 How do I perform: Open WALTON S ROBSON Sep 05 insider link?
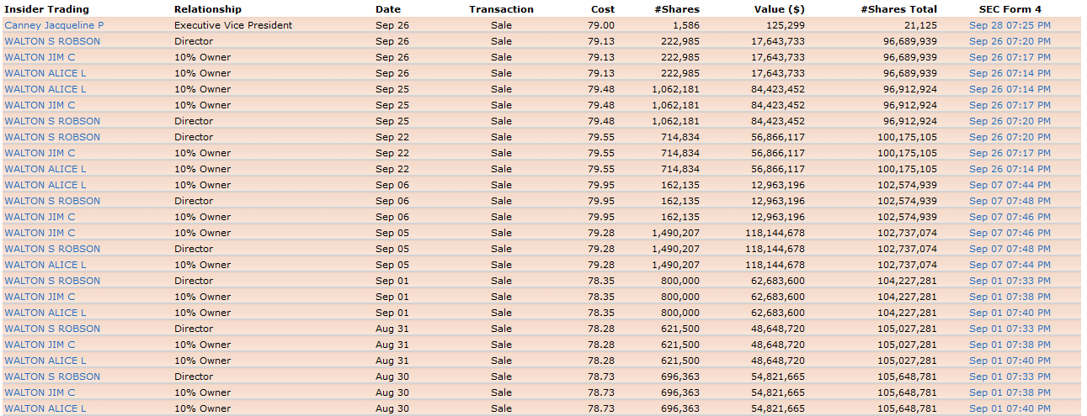click(x=52, y=249)
